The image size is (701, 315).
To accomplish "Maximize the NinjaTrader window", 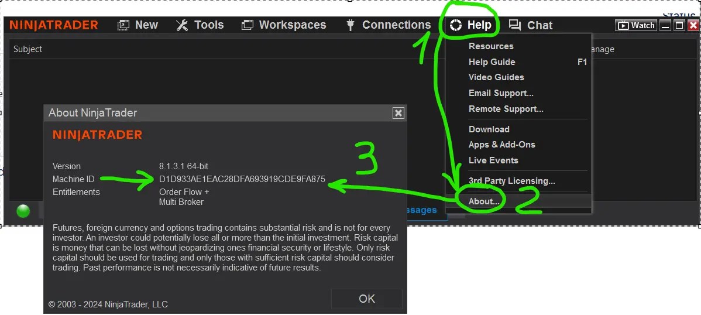I will [679, 25].
